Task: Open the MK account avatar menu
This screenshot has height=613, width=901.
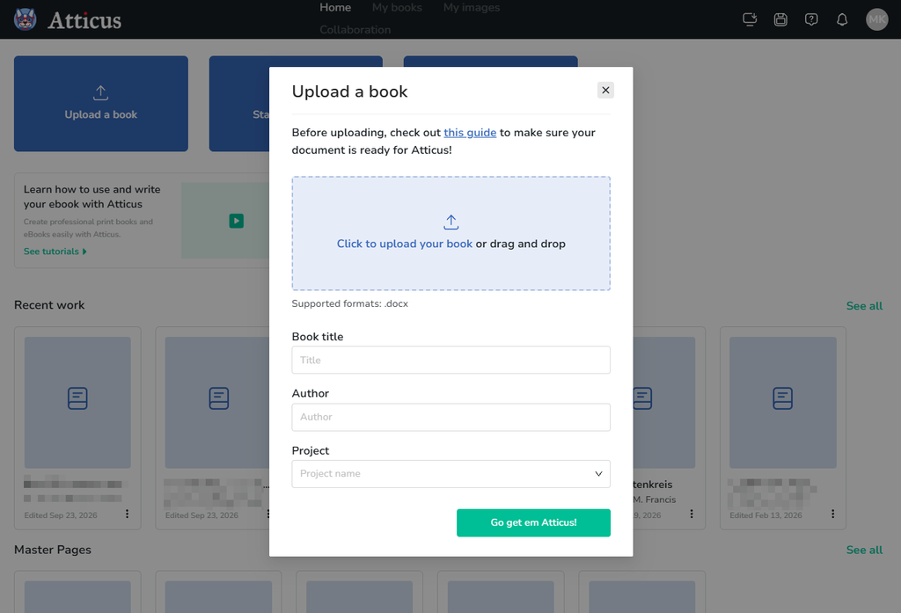Action: click(877, 19)
